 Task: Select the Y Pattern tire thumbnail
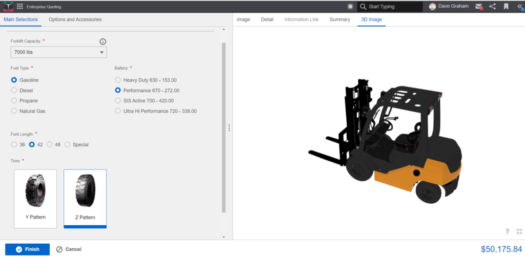[35, 199]
